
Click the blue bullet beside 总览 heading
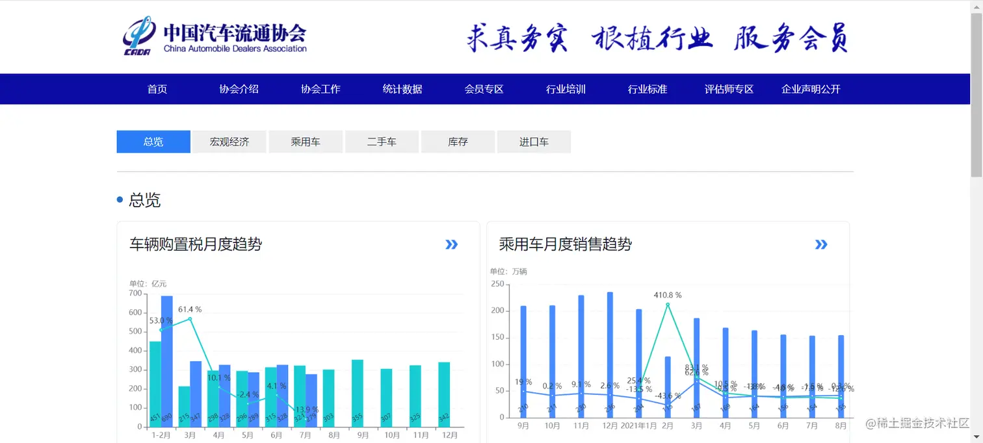pos(119,199)
